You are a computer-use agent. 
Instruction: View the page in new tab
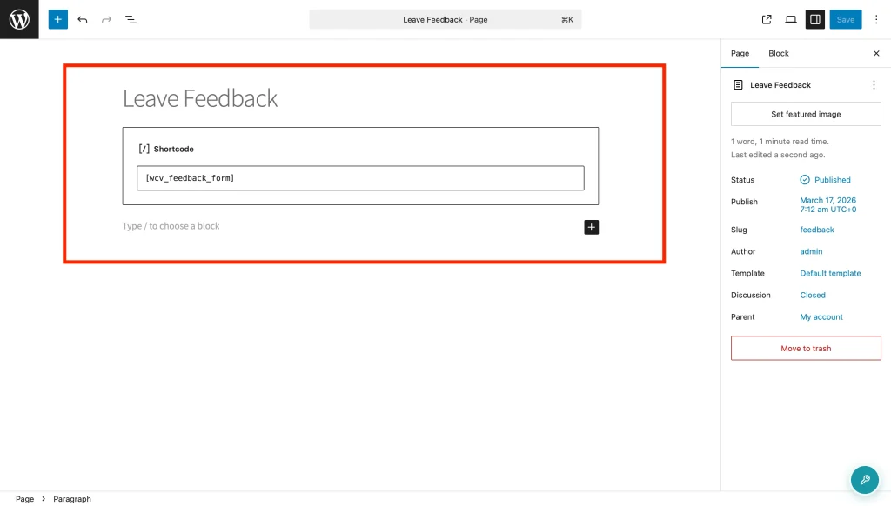[767, 19]
